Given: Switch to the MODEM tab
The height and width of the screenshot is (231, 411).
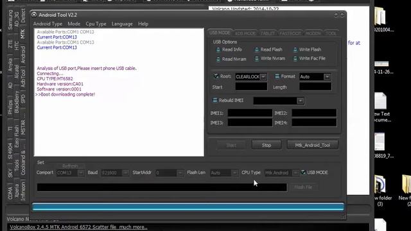Looking at the screenshot, I should (313, 33).
